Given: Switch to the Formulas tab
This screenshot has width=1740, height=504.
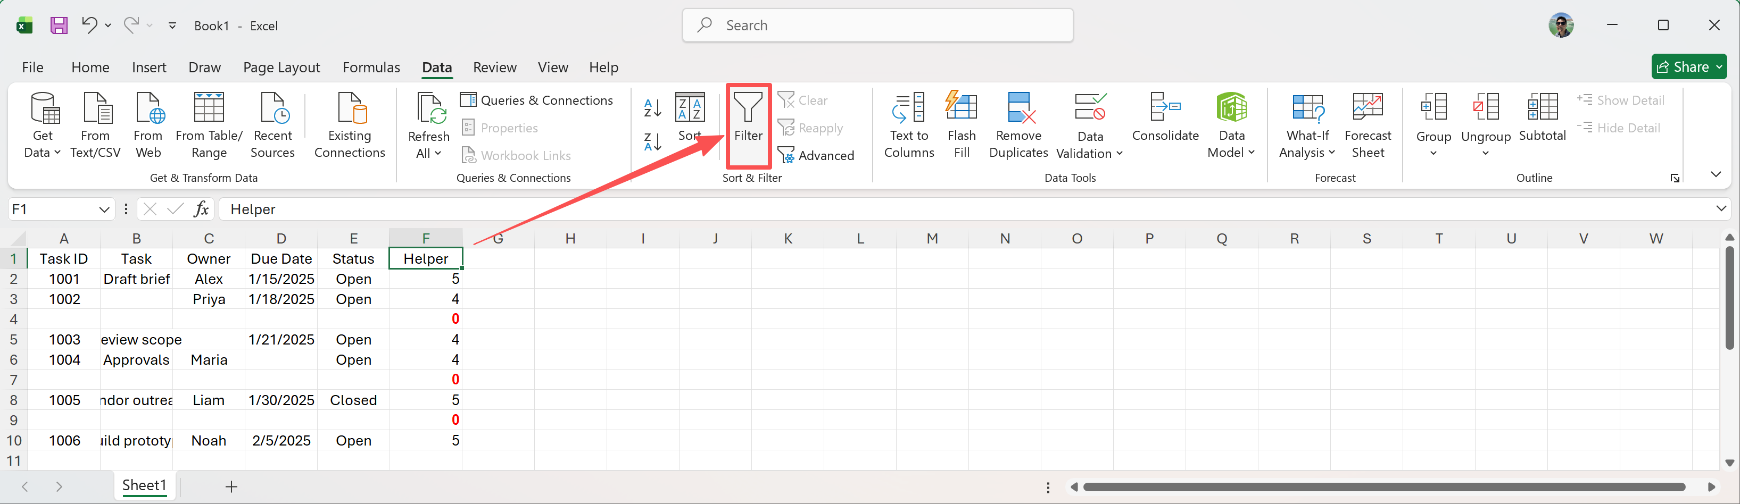Looking at the screenshot, I should click(371, 68).
